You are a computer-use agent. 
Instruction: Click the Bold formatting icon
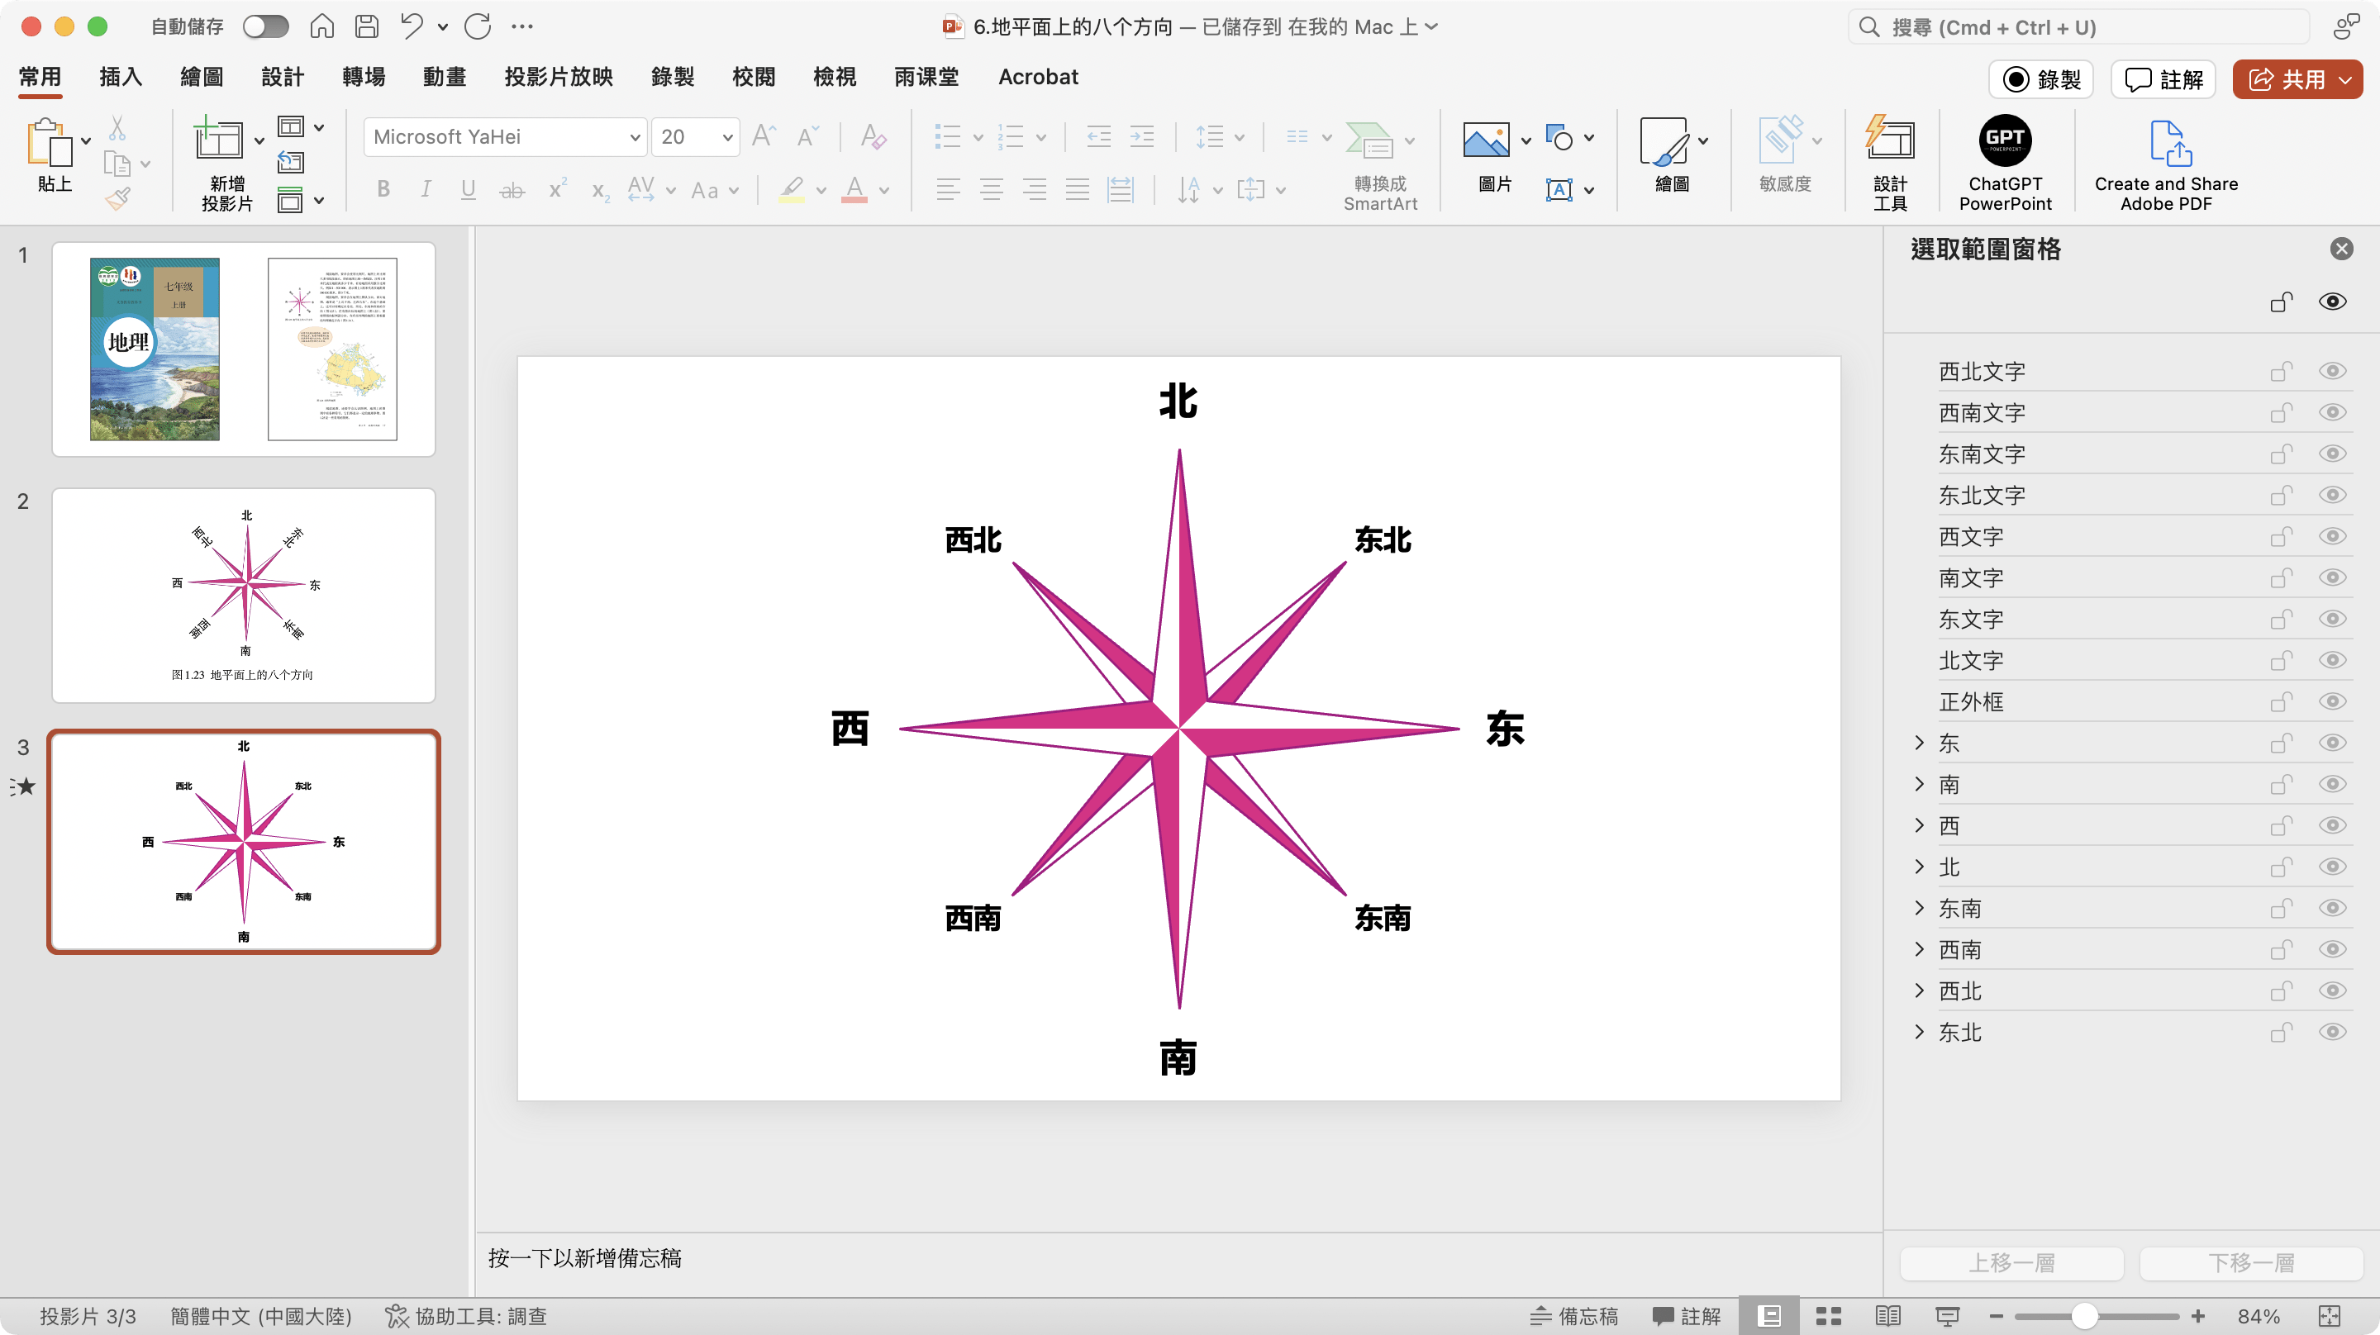(x=383, y=190)
